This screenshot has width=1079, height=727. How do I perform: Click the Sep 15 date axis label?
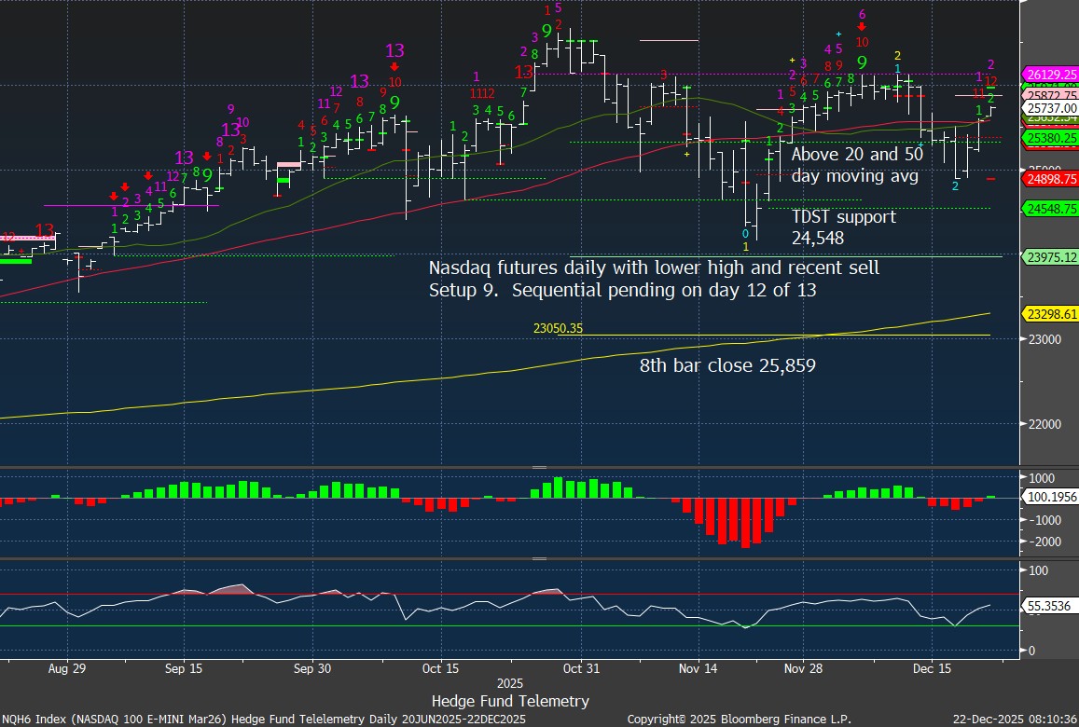pos(182,668)
